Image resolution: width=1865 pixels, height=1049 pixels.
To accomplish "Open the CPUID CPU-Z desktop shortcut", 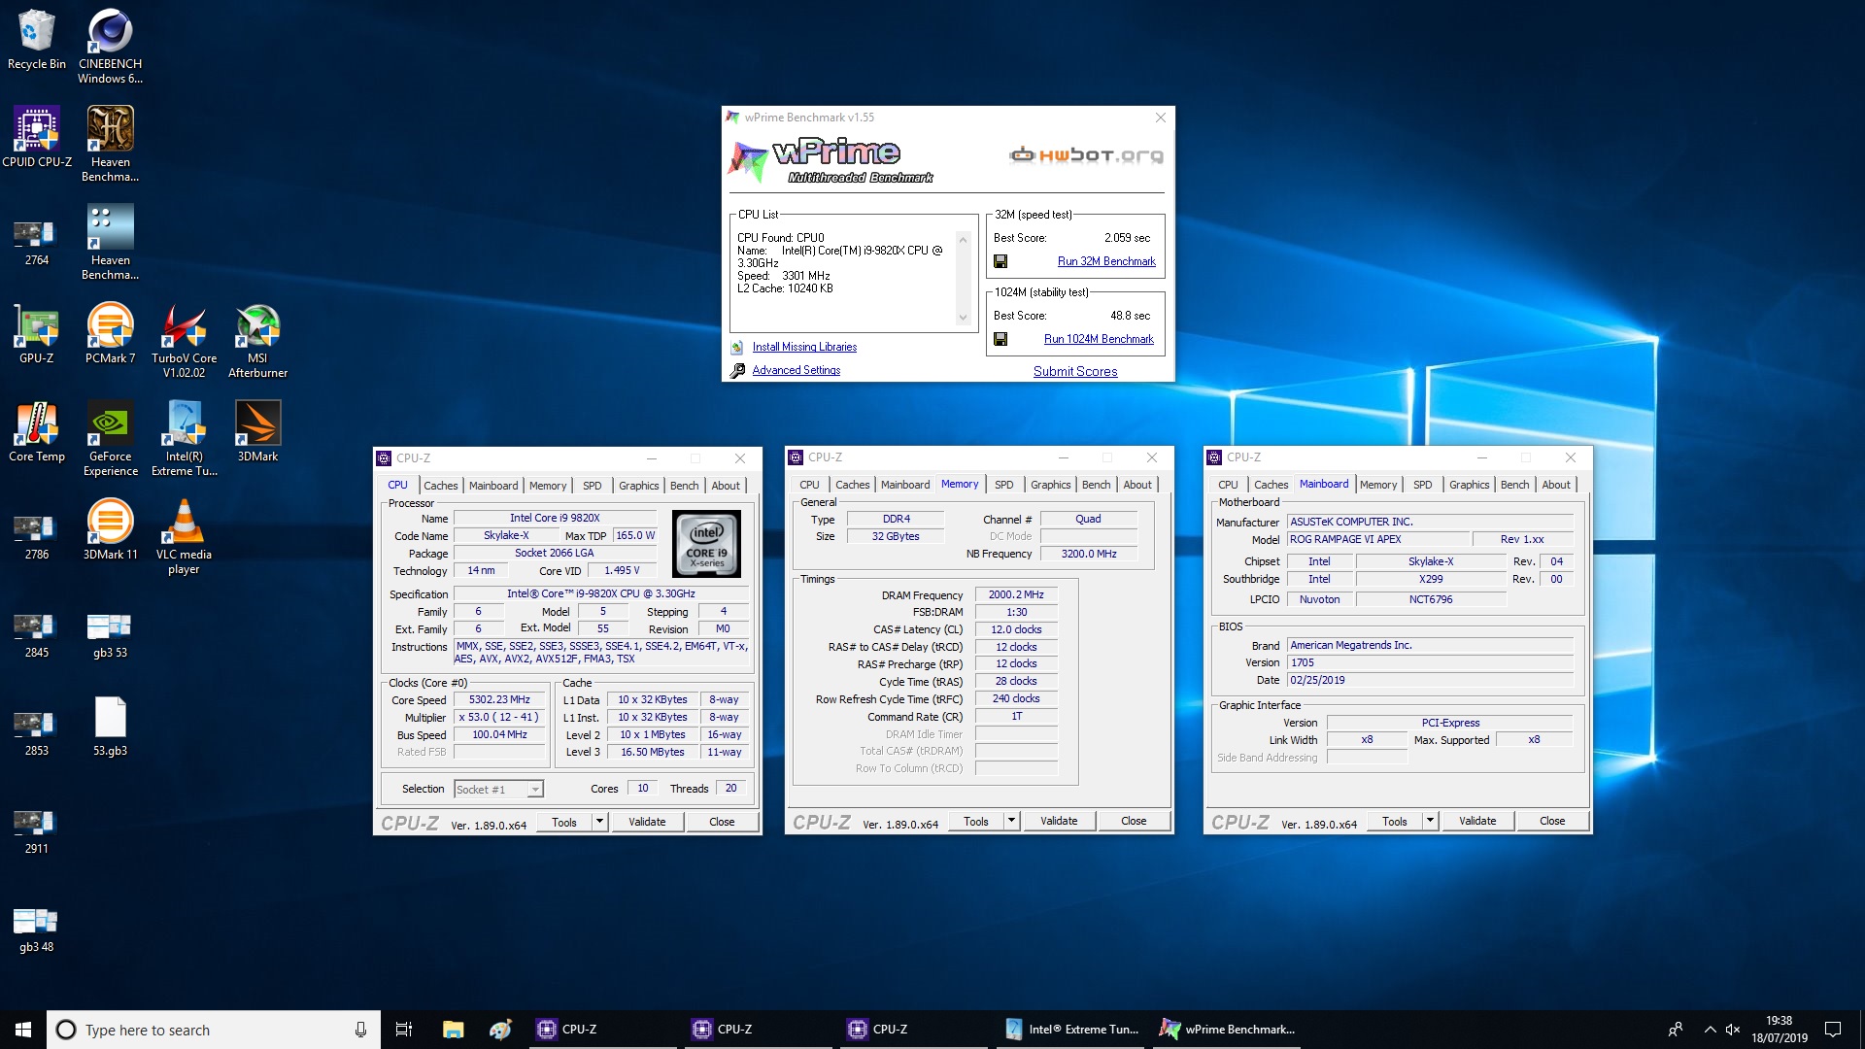I will [37, 137].
